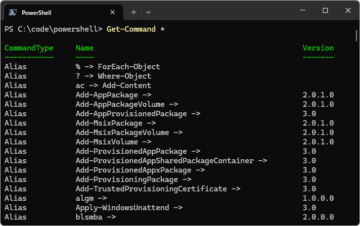This screenshot has height=226, width=360.
Task: Click the 'Add-AppPackageVolume ->' entry
Action: (x=127, y=104)
